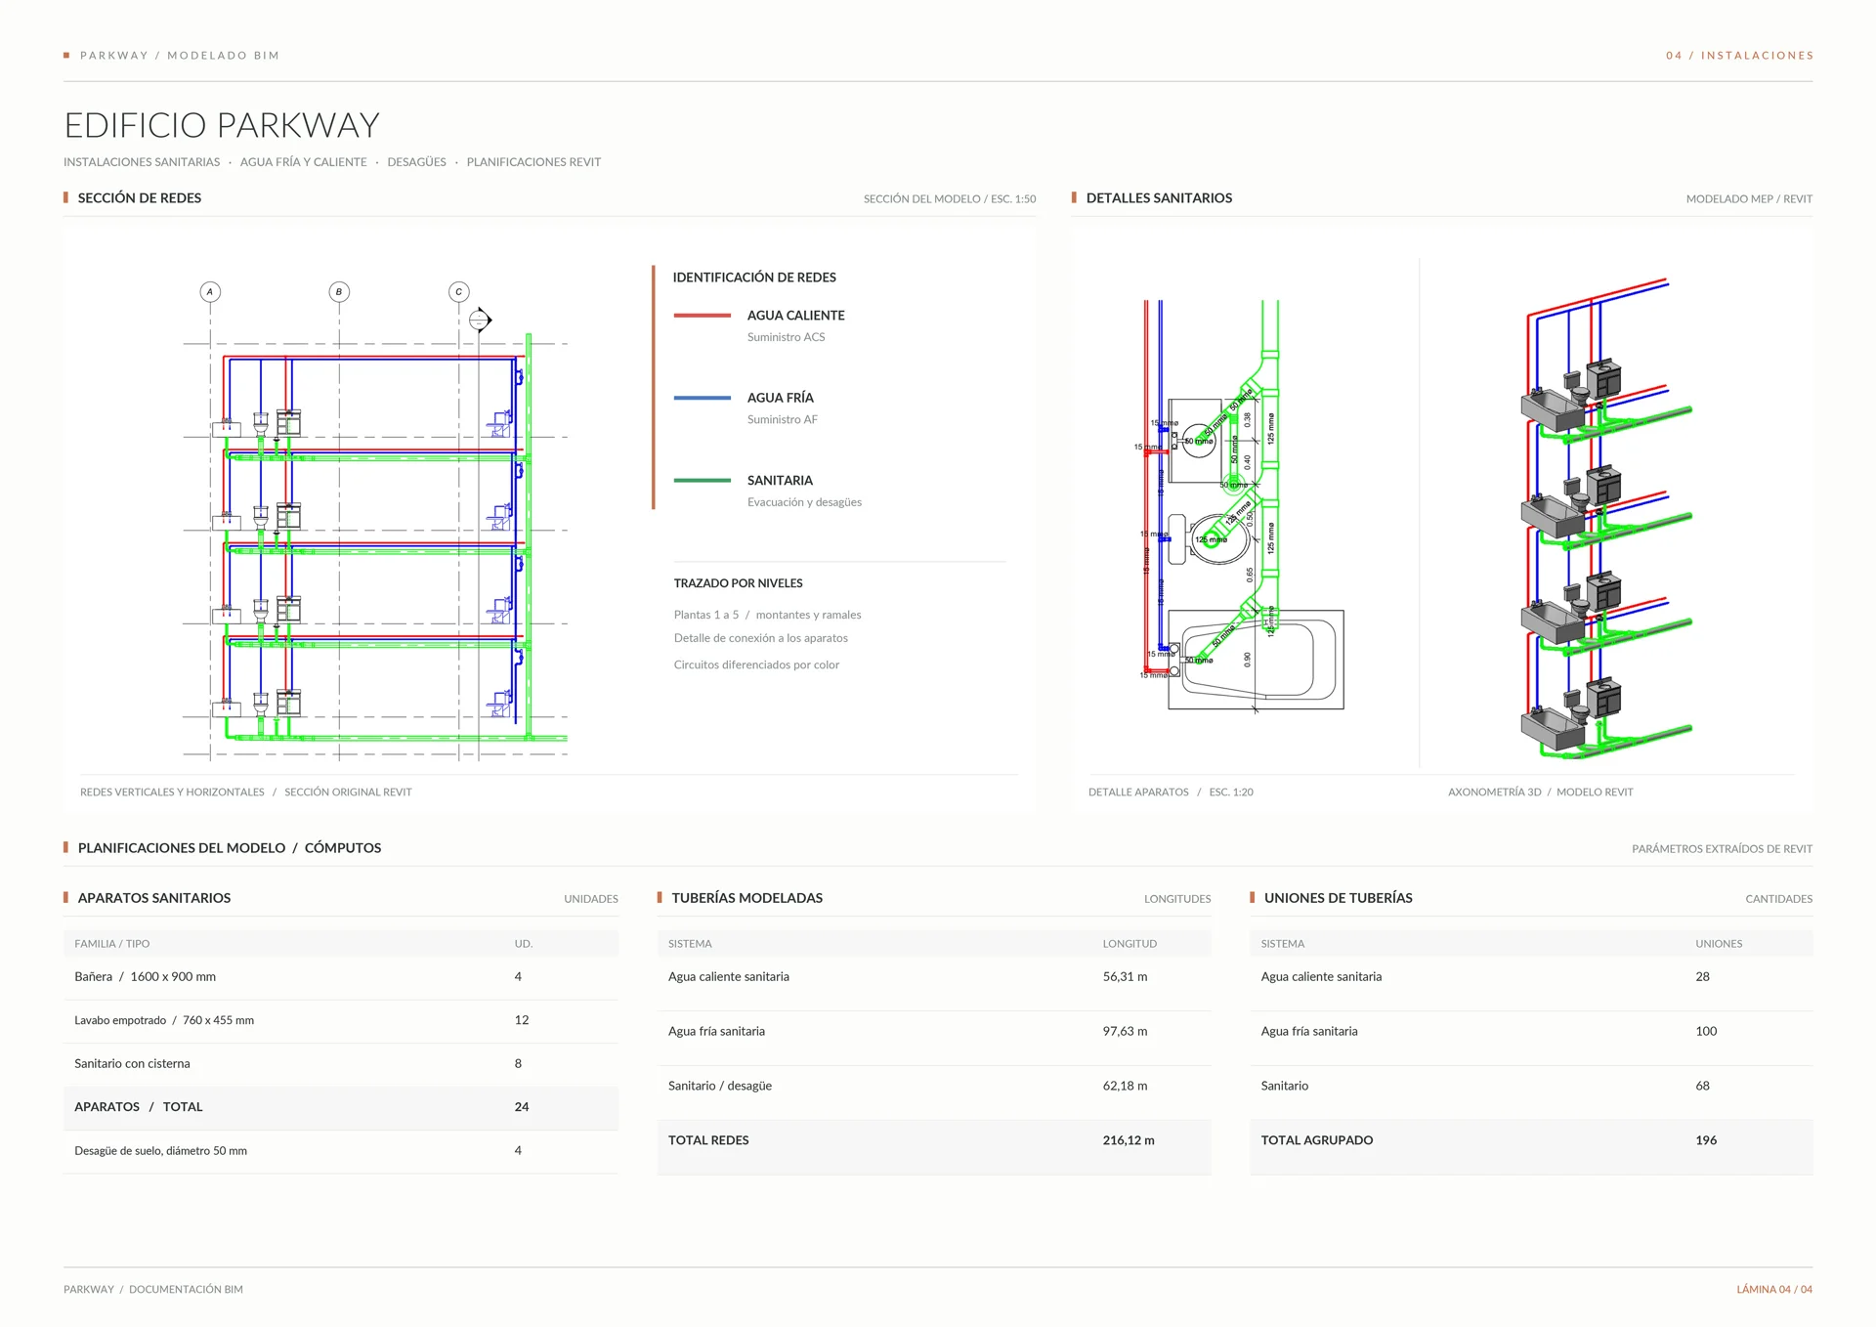Click the Trazado por Niveles heading
This screenshot has height=1327, width=1876.
738,583
